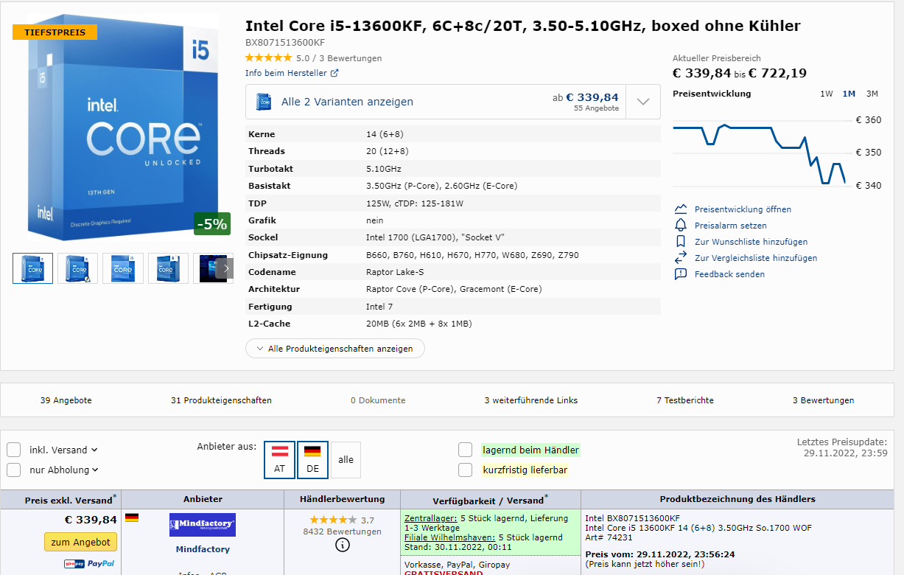
Task: Select the fourth product thumbnail
Action: (168, 268)
